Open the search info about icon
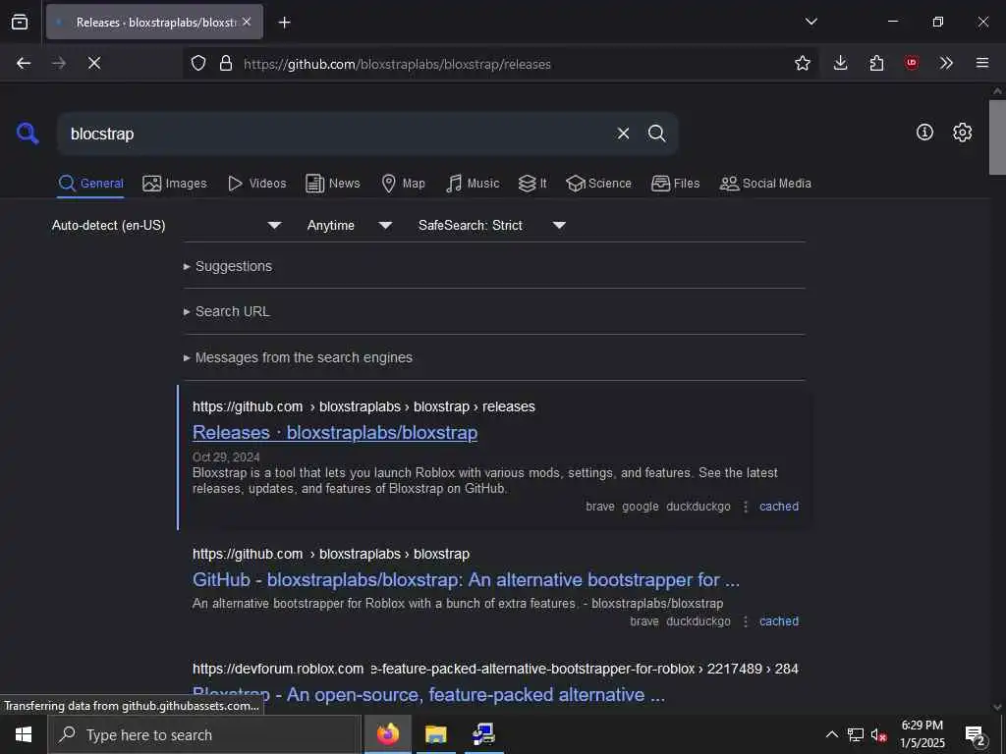Image resolution: width=1006 pixels, height=754 pixels. coord(924,133)
